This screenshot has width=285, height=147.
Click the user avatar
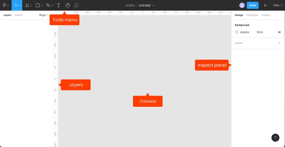click(242, 5)
